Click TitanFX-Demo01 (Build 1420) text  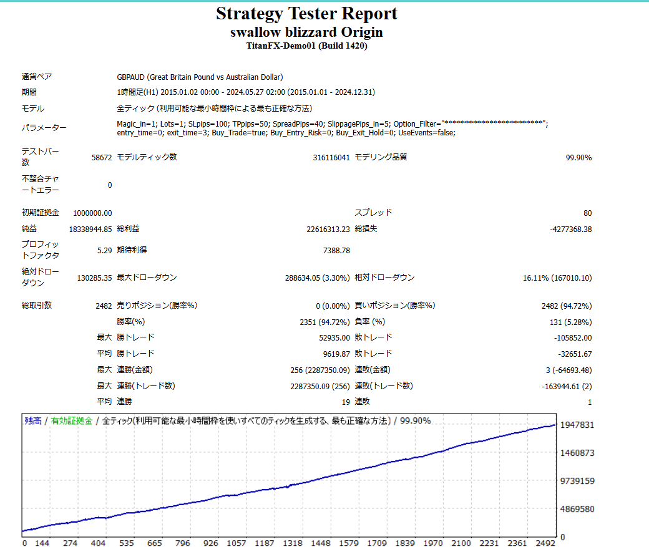point(306,46)
